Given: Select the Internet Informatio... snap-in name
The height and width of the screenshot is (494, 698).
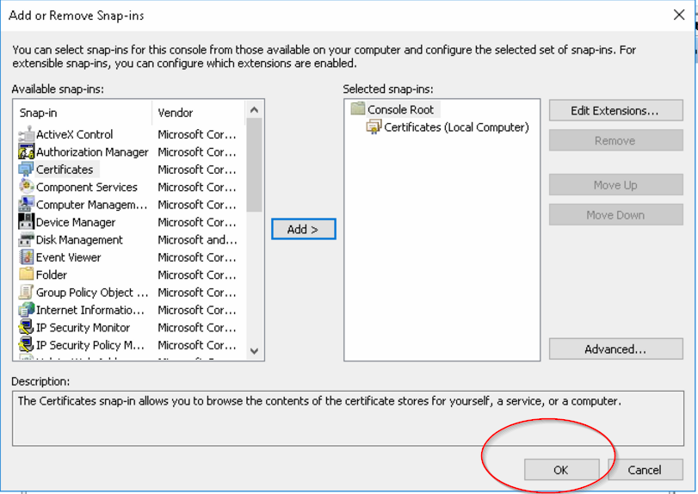Looking at the screenshot, I should click(90, 310).
